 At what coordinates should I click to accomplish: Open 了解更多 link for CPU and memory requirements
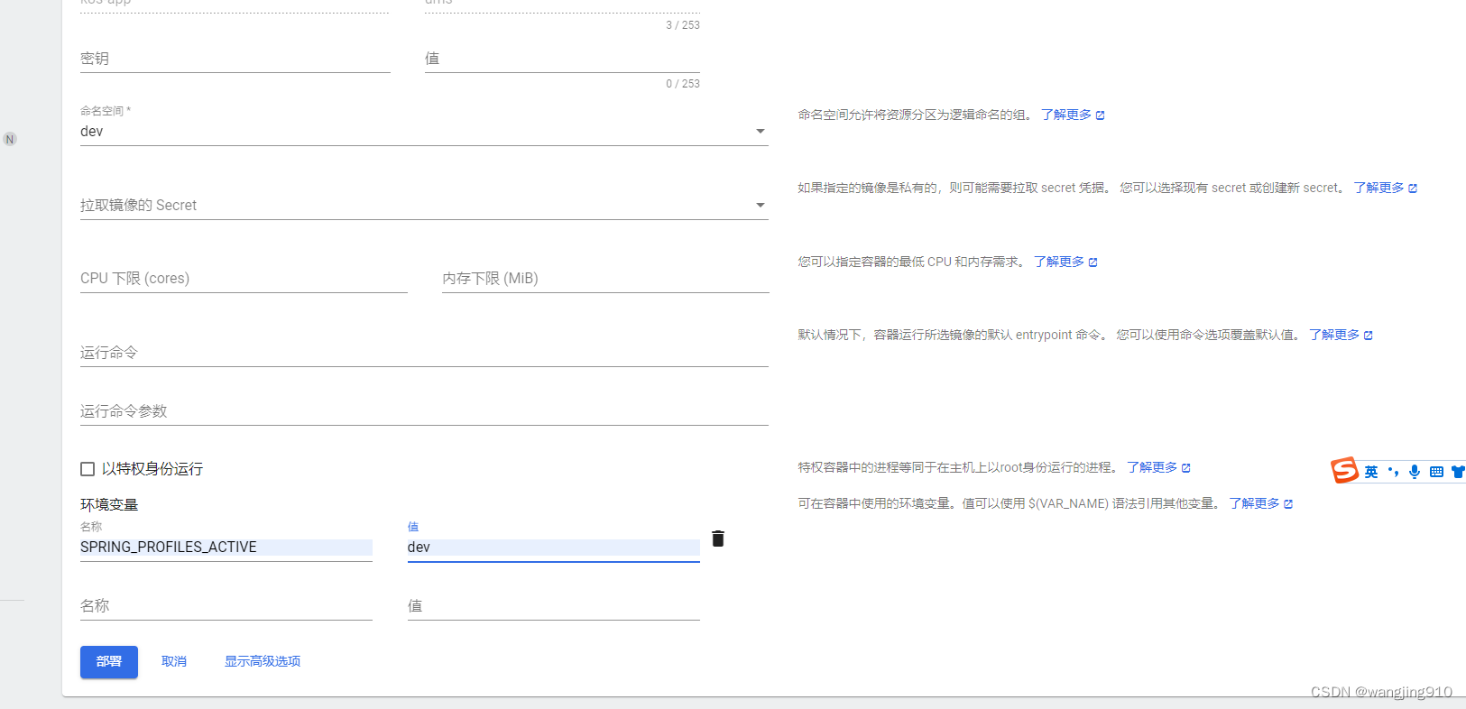1065,262
